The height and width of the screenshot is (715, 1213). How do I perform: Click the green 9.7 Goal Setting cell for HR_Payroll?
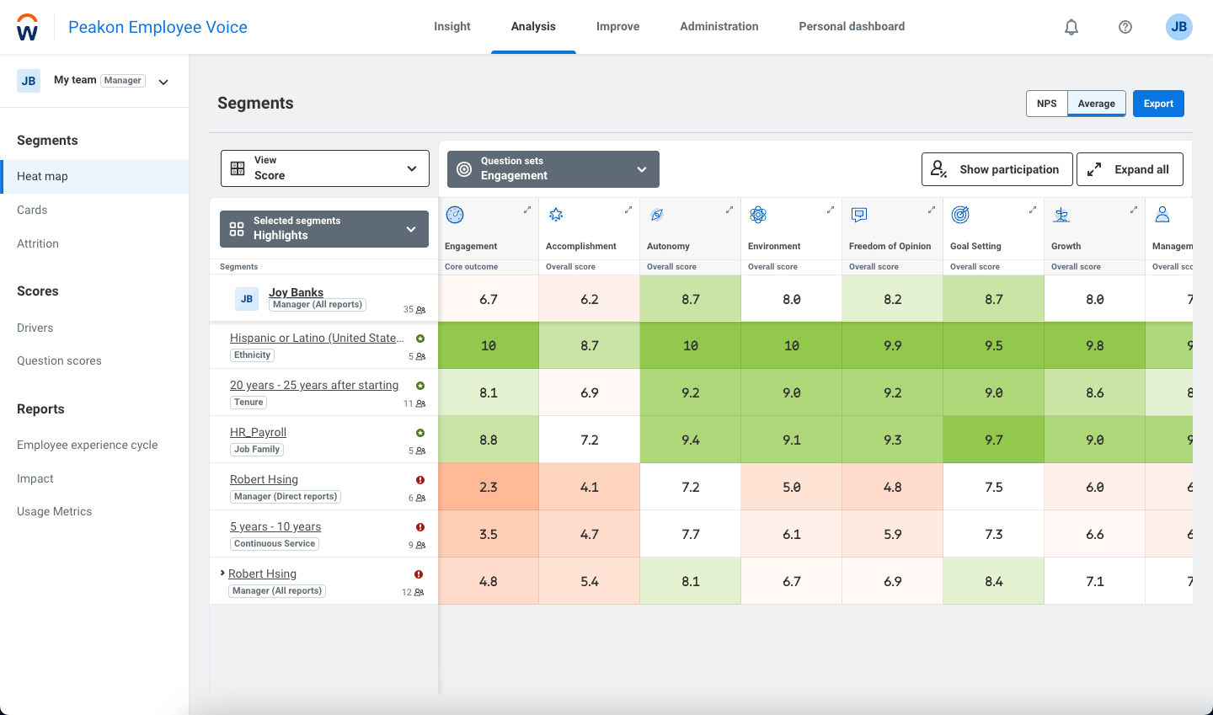tap(993, 439)
